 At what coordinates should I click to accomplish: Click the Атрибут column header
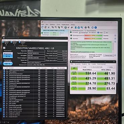(12, 68)
